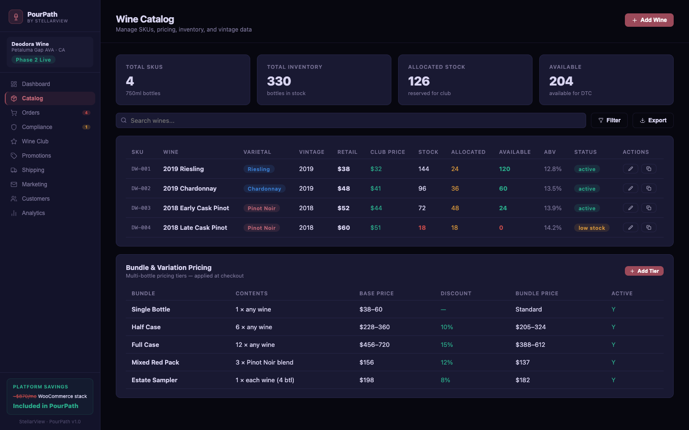Screen dimensions: 689x430
Task: Open the Filter options
Action: tap(609, 120)
